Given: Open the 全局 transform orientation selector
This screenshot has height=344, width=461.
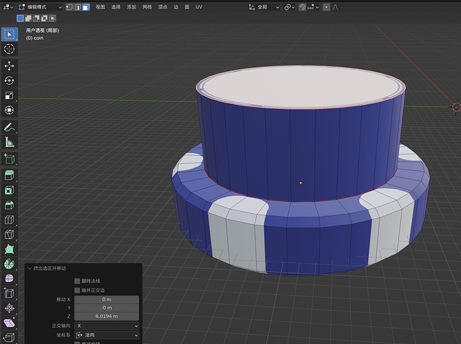Looking at the screenshot, I should coord(264,7).
